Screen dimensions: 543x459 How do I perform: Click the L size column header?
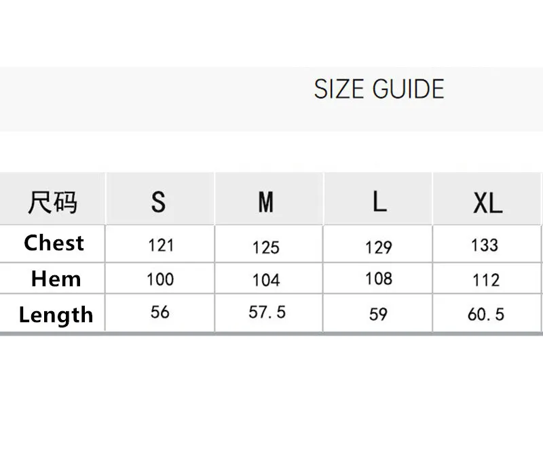379,201
